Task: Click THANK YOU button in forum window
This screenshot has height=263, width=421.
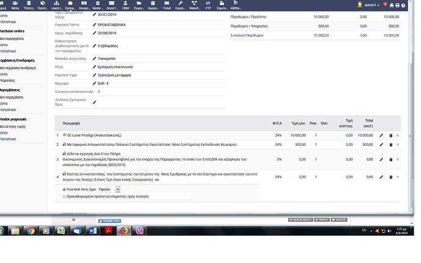Action: pos(109,221)
